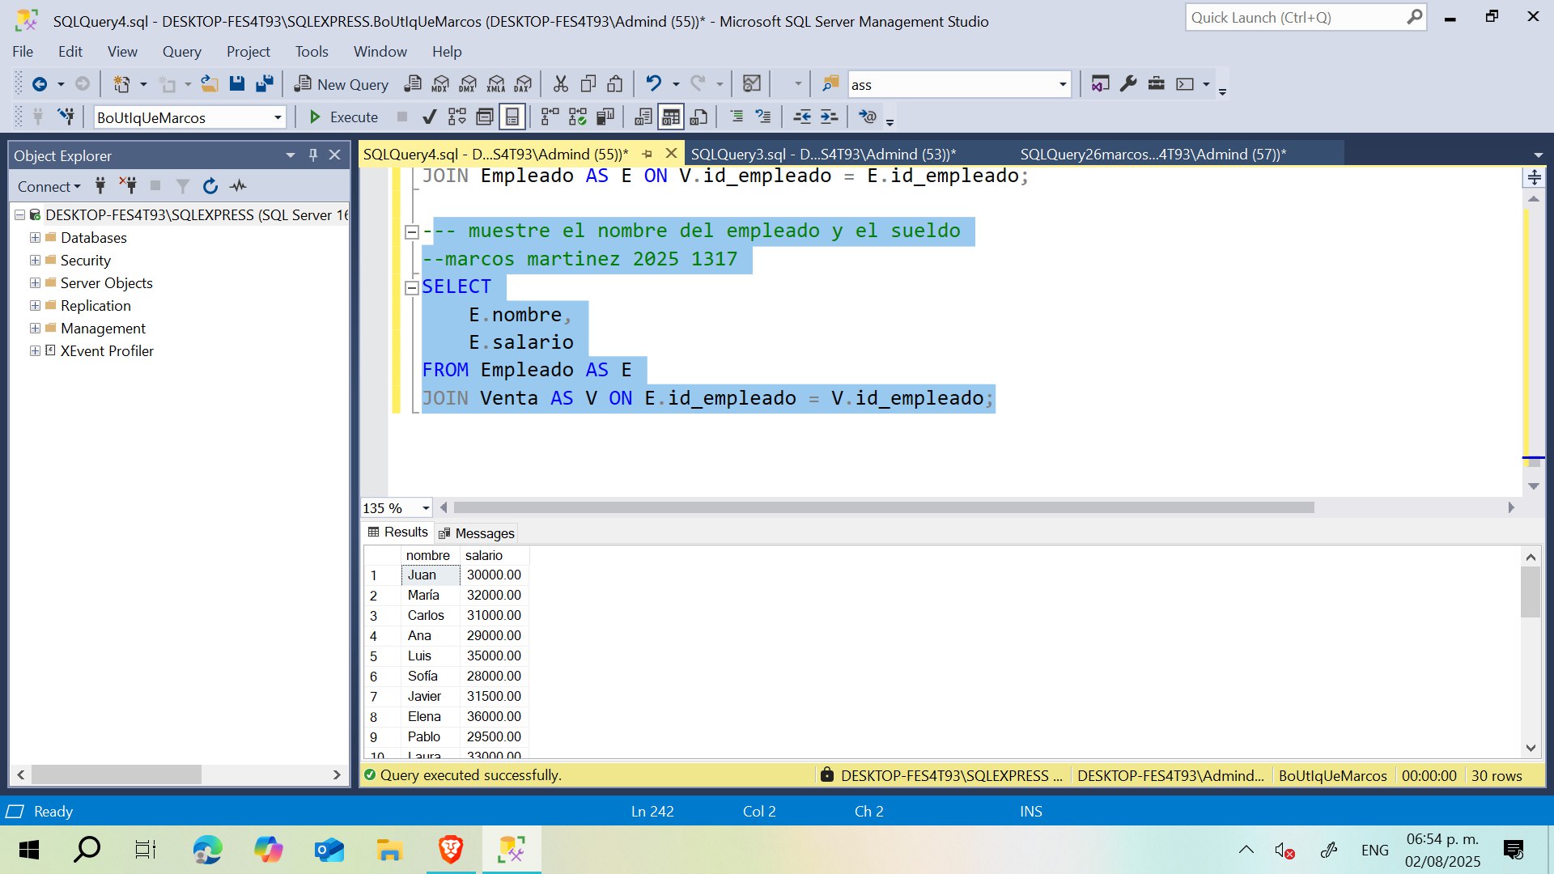This screenshot has height=874, width=1554.
Task: Toggle Results to Text output mode
Action: (x=643, y=117)
